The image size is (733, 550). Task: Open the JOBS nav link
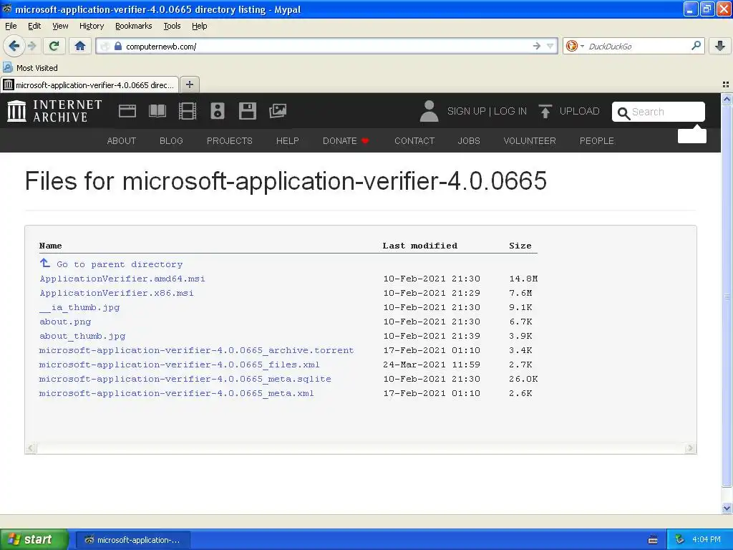point(469,141)
